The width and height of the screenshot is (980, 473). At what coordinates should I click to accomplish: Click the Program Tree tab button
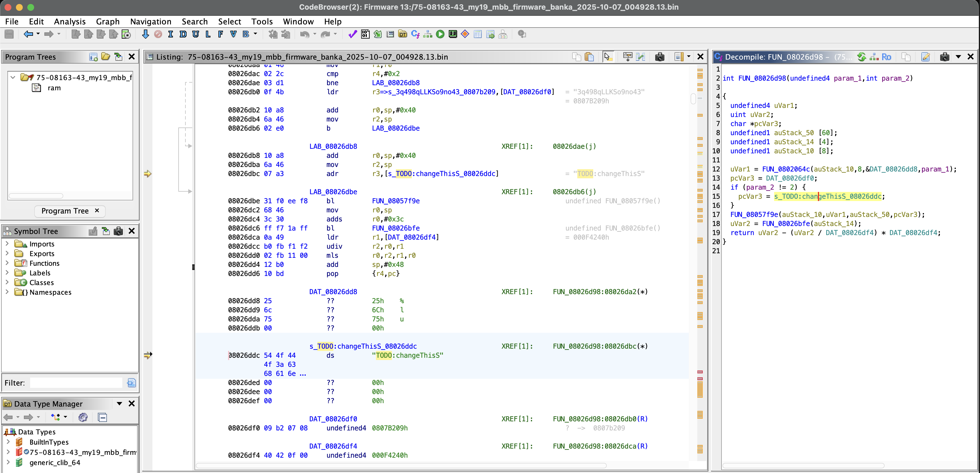pos(65,211)
